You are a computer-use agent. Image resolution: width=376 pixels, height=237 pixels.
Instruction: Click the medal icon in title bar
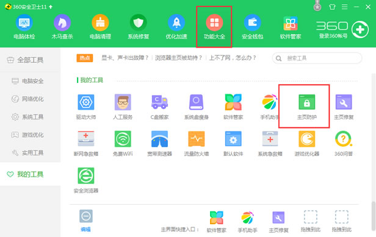317,5
